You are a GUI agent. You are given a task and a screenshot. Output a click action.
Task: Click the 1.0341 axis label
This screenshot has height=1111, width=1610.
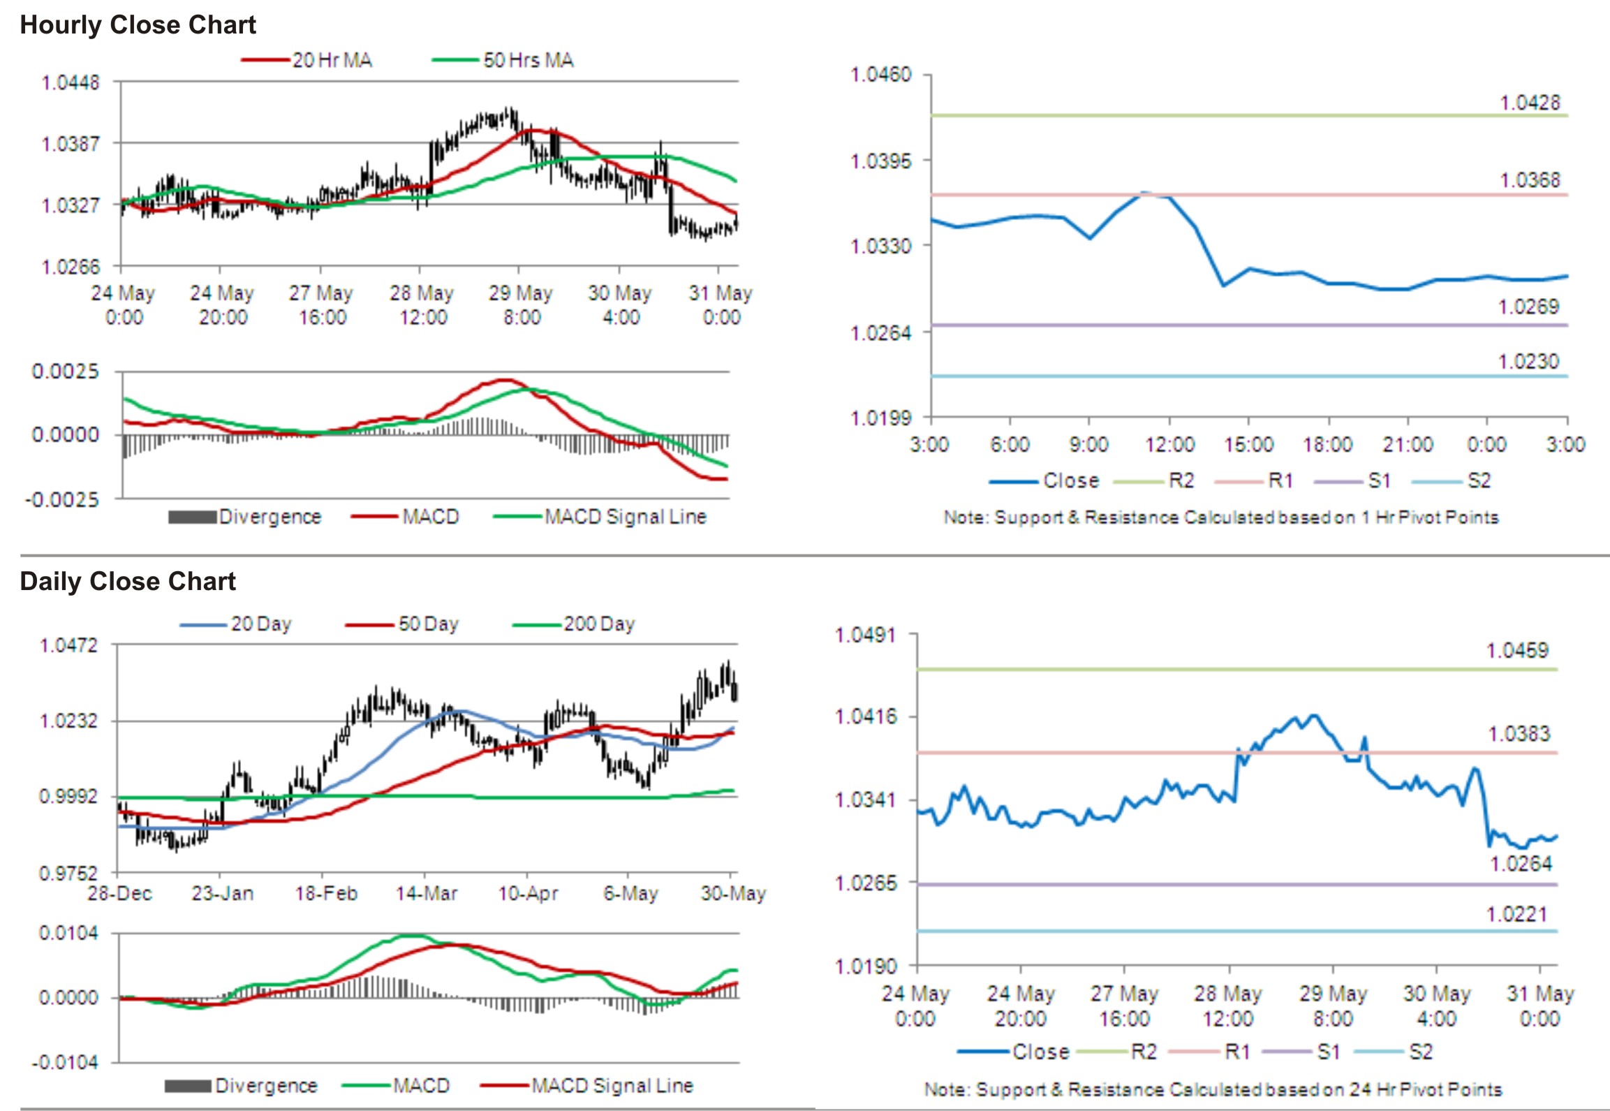[865, 800]
